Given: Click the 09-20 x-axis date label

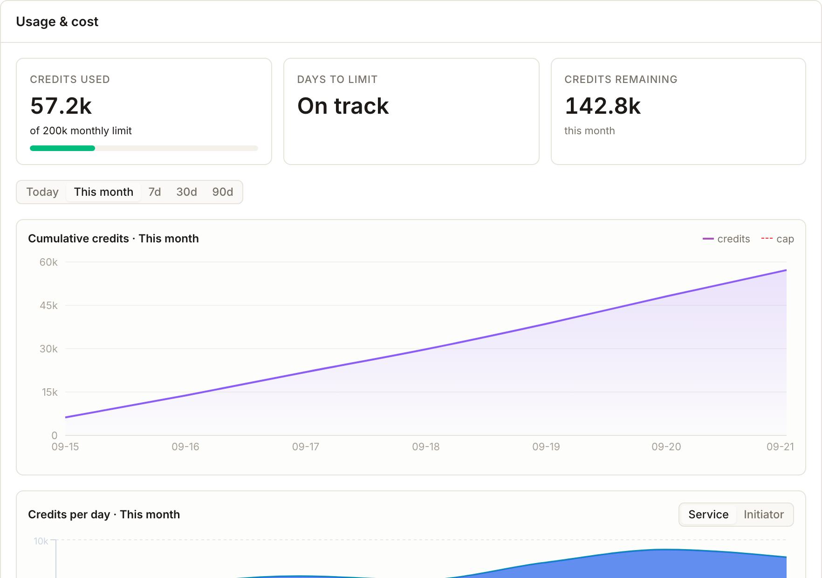Looking at the screenshot, I should click(666, 447).
